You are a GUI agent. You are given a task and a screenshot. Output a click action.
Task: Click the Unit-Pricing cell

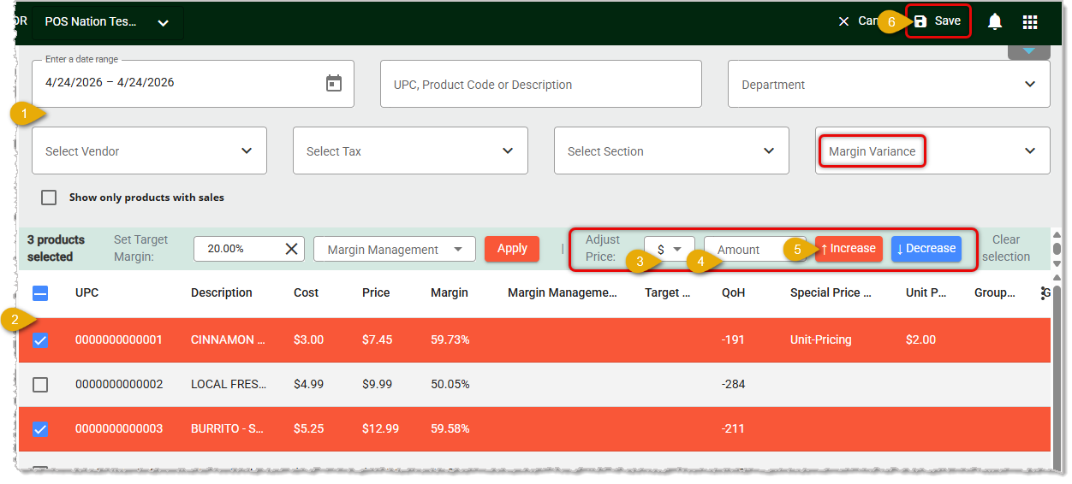point(820,339)
